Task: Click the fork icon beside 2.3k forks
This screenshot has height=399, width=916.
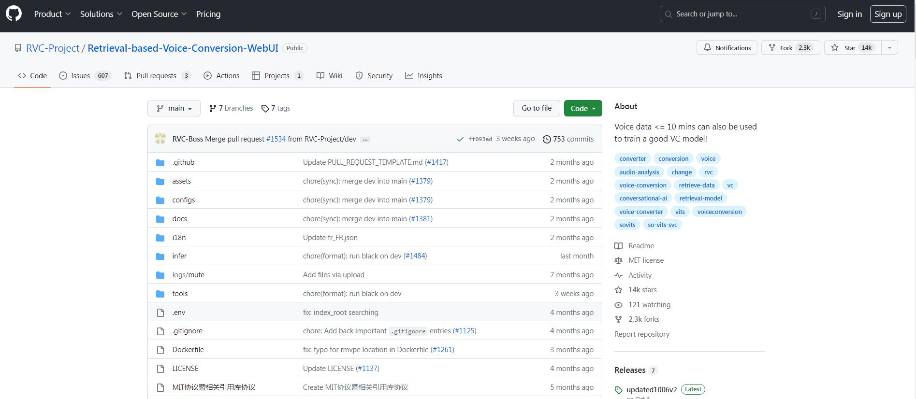Action: 618,319
